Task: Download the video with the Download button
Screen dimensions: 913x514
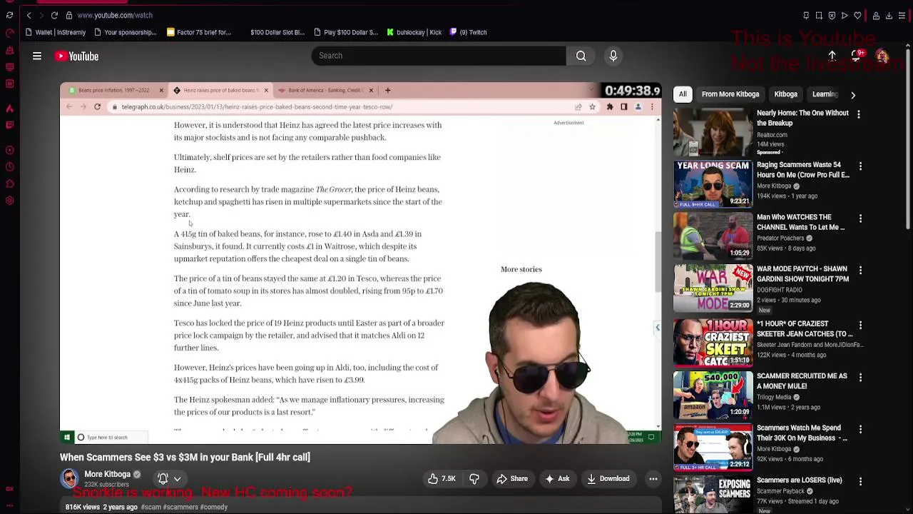Action: point(608,479)
